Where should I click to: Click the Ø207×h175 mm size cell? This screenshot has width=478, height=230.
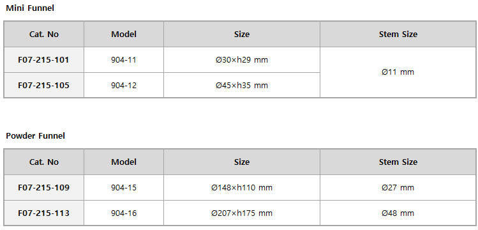[242, 213]
